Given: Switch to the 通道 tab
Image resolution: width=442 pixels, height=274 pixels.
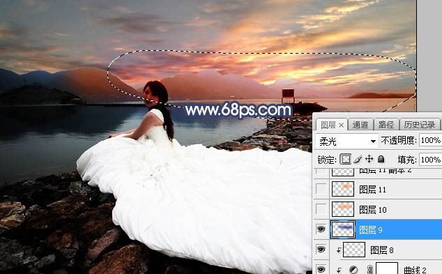Looking at the screenshot, I should 360,125.
